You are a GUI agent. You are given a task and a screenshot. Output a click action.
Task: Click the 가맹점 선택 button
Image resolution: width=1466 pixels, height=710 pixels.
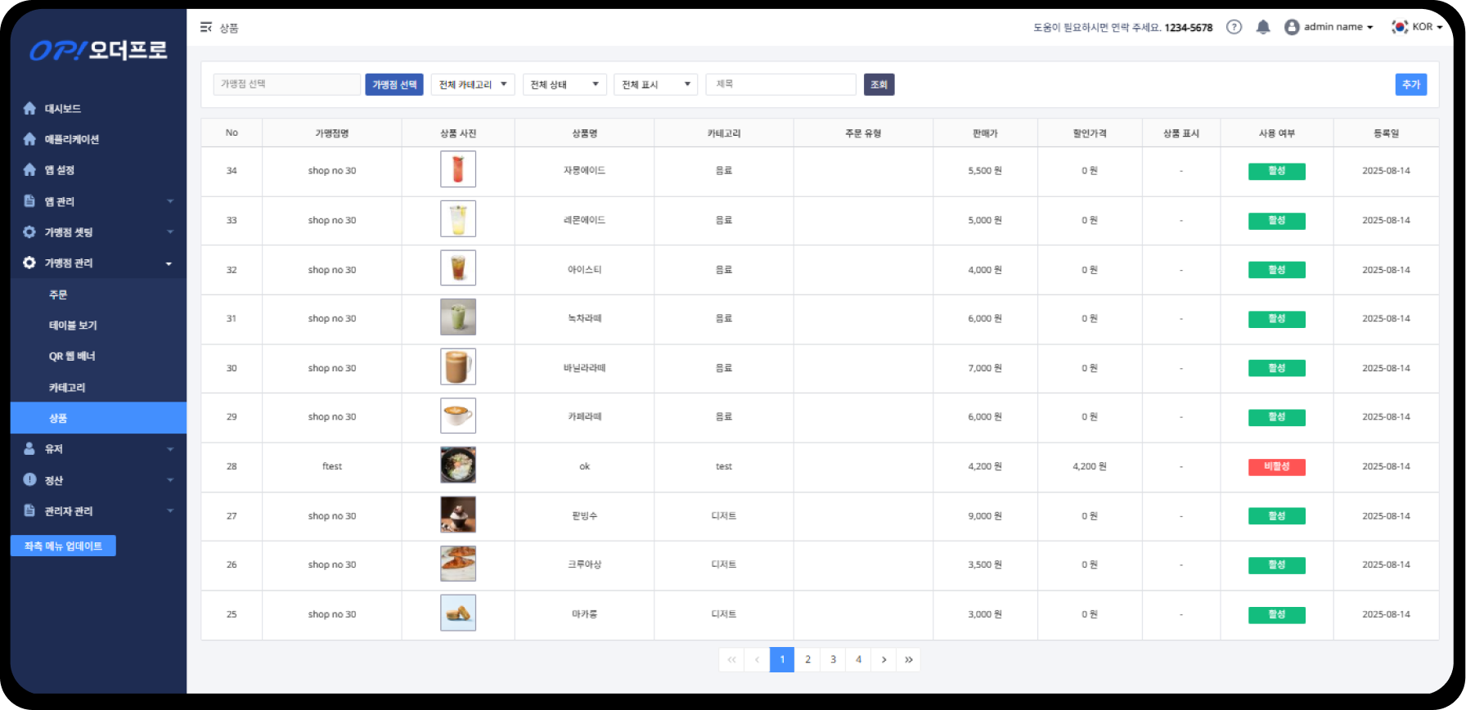pos(394,84)
